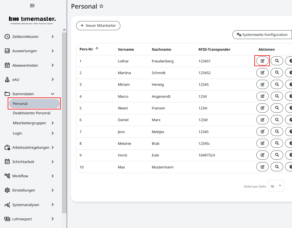Open the rows per page dropdown

[276, 186]
